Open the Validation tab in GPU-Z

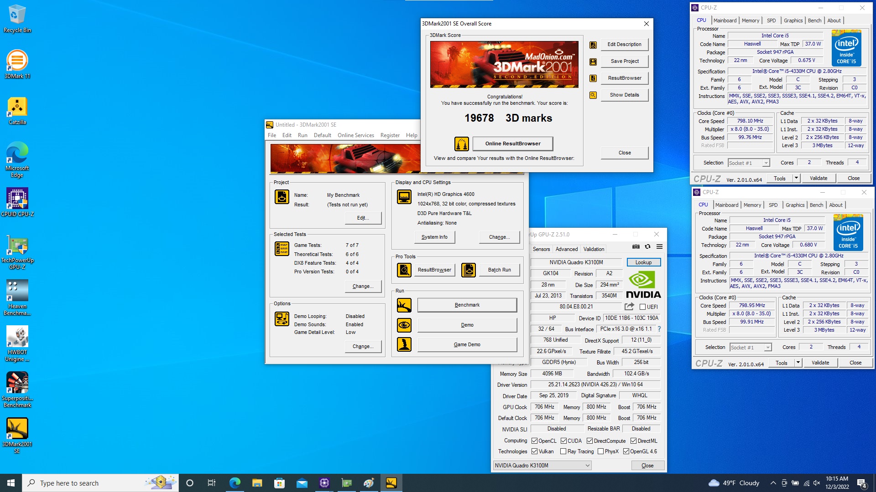[x=594, y=249]
